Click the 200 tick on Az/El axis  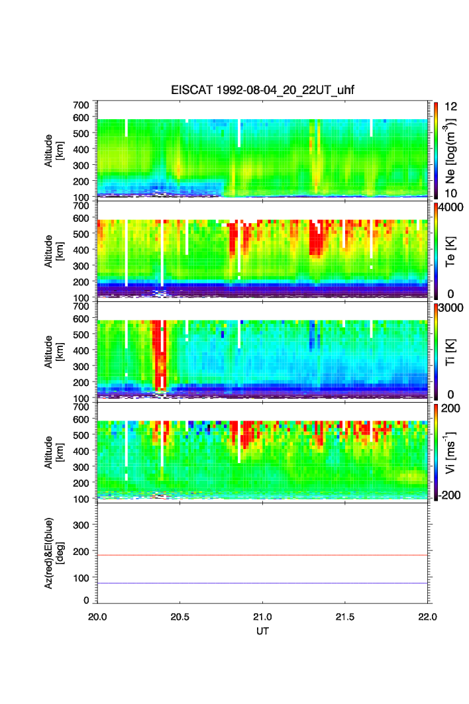81,552
